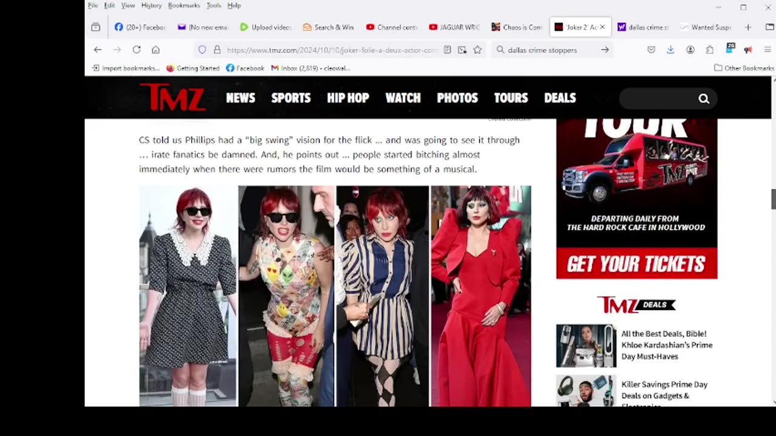Screen dimensions: 776x436
Task: Click the extension icon with the 2G badge
Action: 729,48
